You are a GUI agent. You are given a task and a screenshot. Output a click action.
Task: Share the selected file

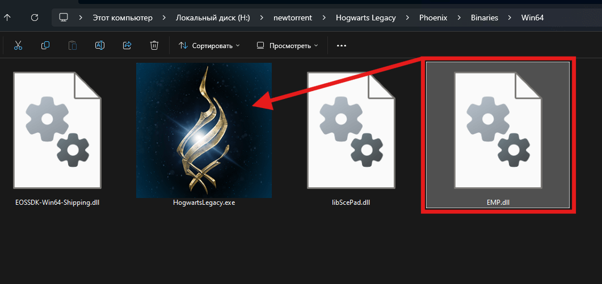pyautogui.click(x=127, y=46)
